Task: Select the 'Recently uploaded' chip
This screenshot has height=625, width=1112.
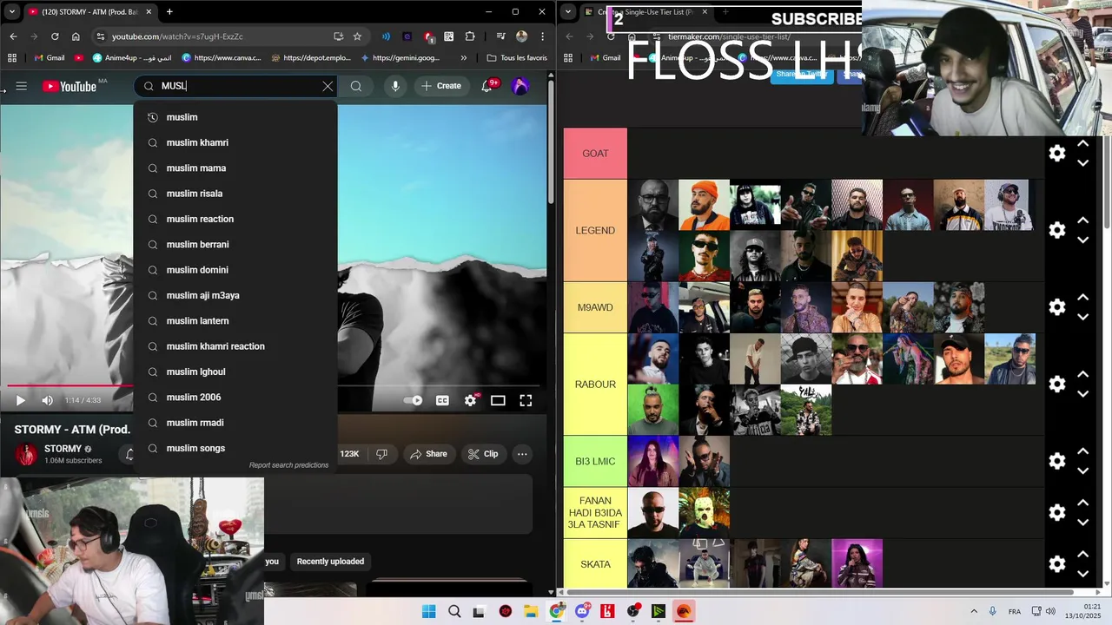Action: tap(330, 562)
